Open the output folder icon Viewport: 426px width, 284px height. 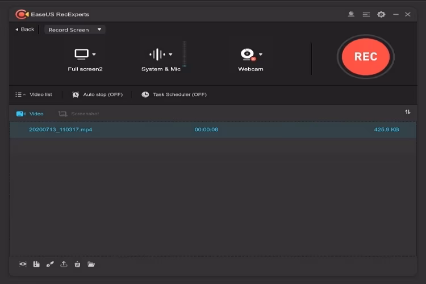(91, 264)
